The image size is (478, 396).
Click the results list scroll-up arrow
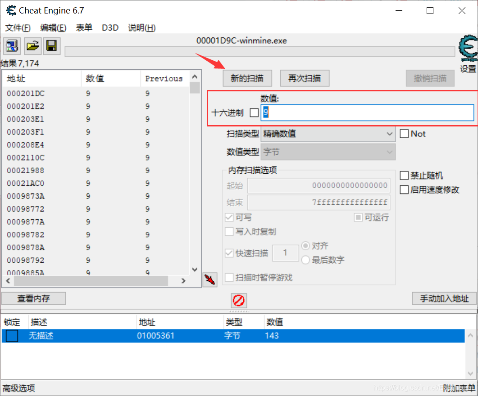click(195, 76)
